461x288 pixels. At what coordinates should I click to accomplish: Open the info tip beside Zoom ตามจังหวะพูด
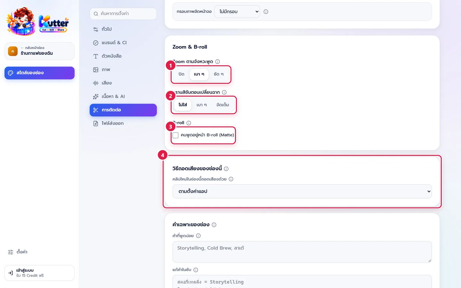217,61
